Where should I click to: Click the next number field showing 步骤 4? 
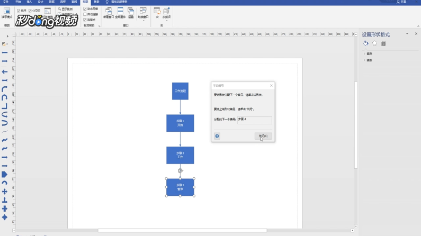tap(255, 120)
